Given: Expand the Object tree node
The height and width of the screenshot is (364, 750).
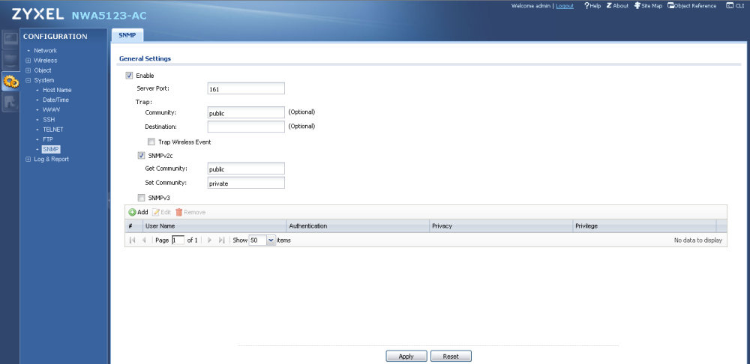Looking at the screenshot, I should [x=28, y=70].
